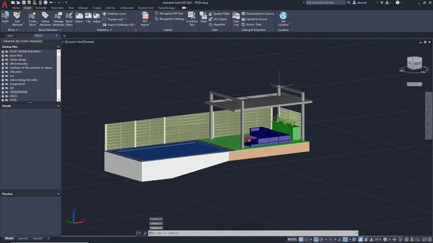Click the search magnifier icon

[x=349, y=3]
